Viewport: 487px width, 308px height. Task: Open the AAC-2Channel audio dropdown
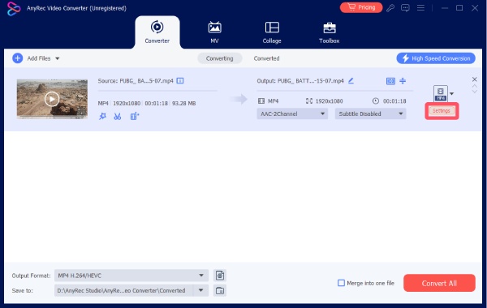click(x=292, y=113)
